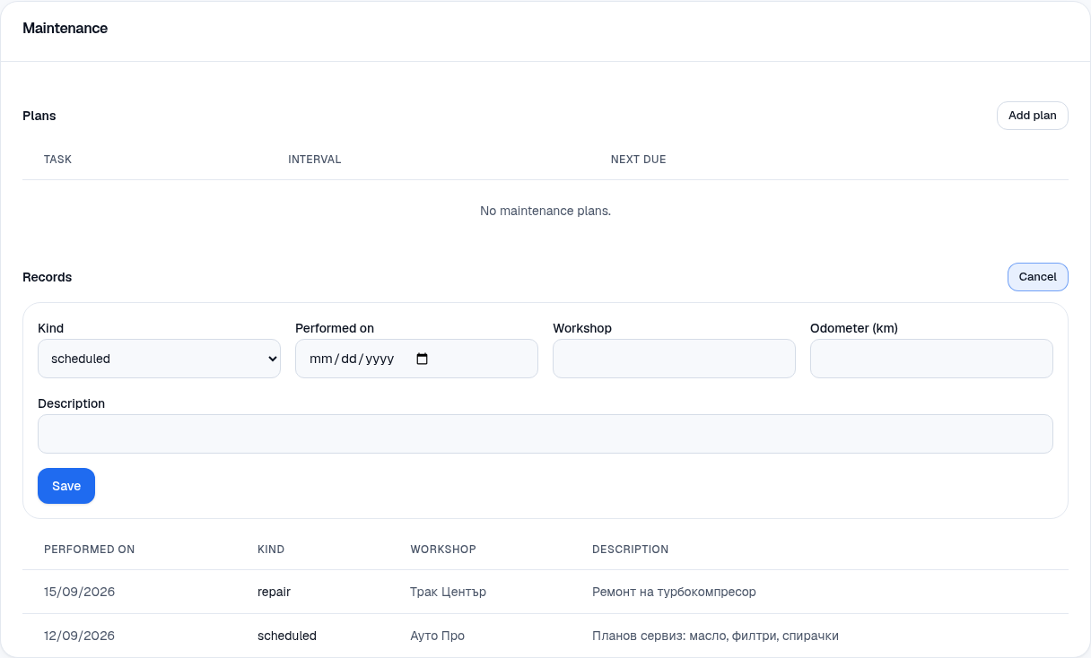Click the PERFORMED ON column header
The width and height of the screenshot is (1091, 658).
coord(90,550)
